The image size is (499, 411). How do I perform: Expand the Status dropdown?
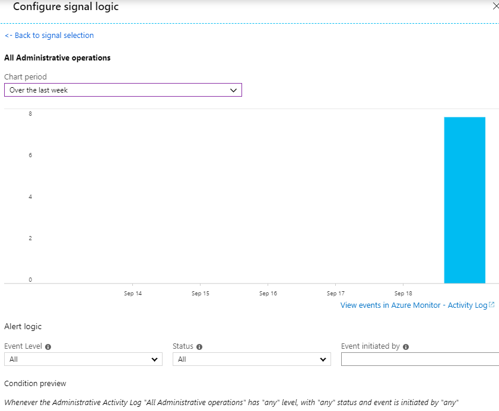coord(252,359)
